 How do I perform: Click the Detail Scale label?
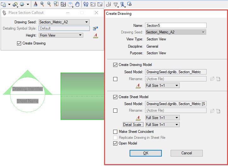[x=132, y=125]
